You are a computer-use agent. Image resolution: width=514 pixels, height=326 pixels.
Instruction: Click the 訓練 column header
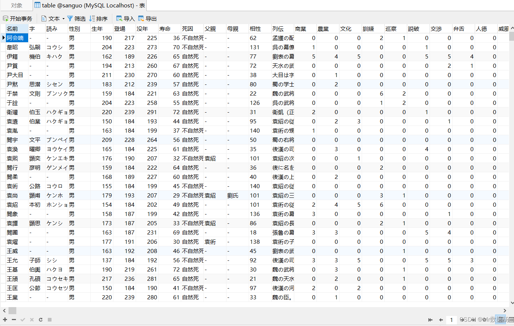373,29
